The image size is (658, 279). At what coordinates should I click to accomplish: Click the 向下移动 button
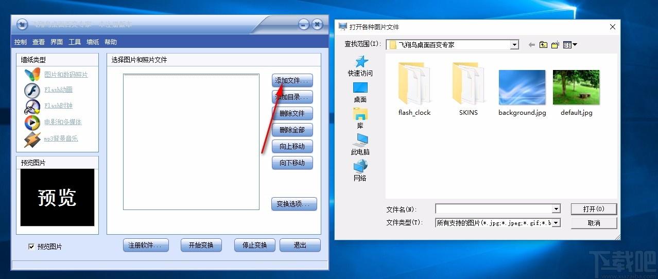click(x=292, y=163)
